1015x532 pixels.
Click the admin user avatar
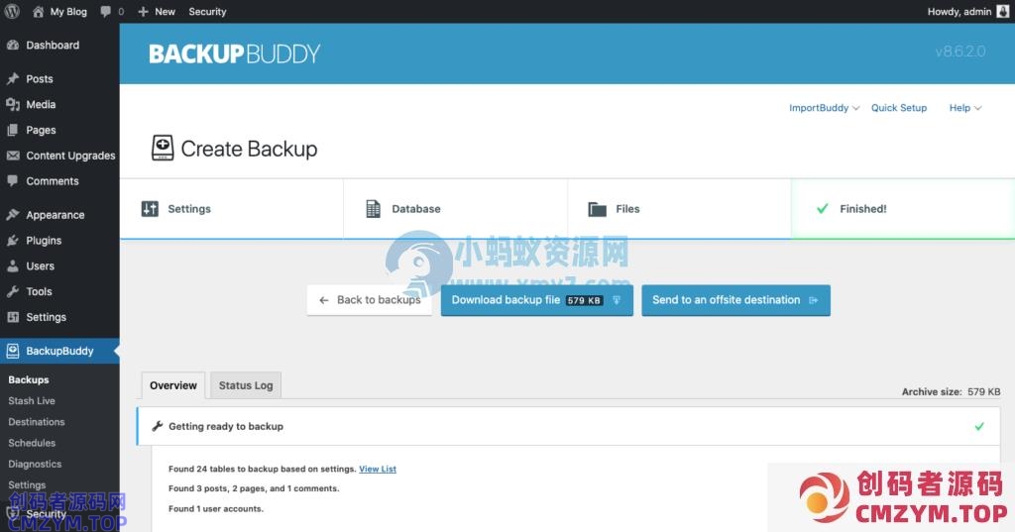click(1002, 12)
